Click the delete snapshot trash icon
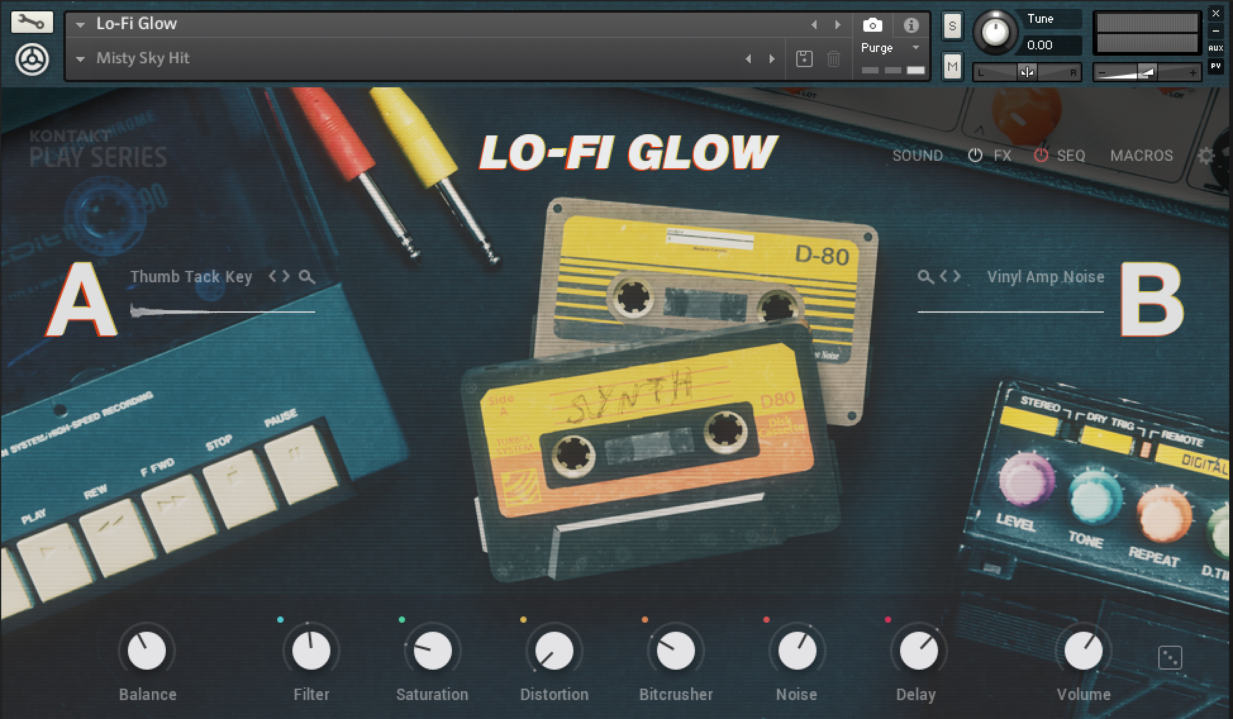This screenshot has height=719, width=1233. [x=833, y=58]
